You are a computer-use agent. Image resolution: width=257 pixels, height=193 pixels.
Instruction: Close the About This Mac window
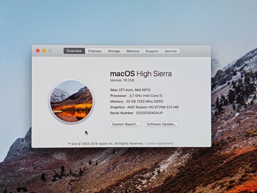click(38, 51)
